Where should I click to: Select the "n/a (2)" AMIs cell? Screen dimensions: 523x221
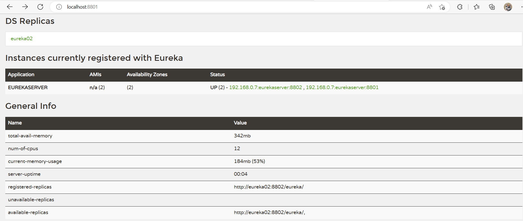coord(97,87)
